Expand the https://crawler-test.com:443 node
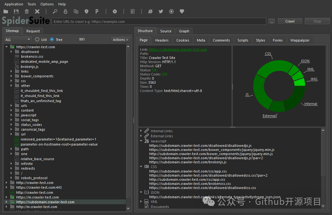 [x=7, y=187]
